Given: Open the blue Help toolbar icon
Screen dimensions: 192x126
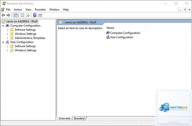Looking at the screenshot, I should pyautogui.click(x=35, y=15).
